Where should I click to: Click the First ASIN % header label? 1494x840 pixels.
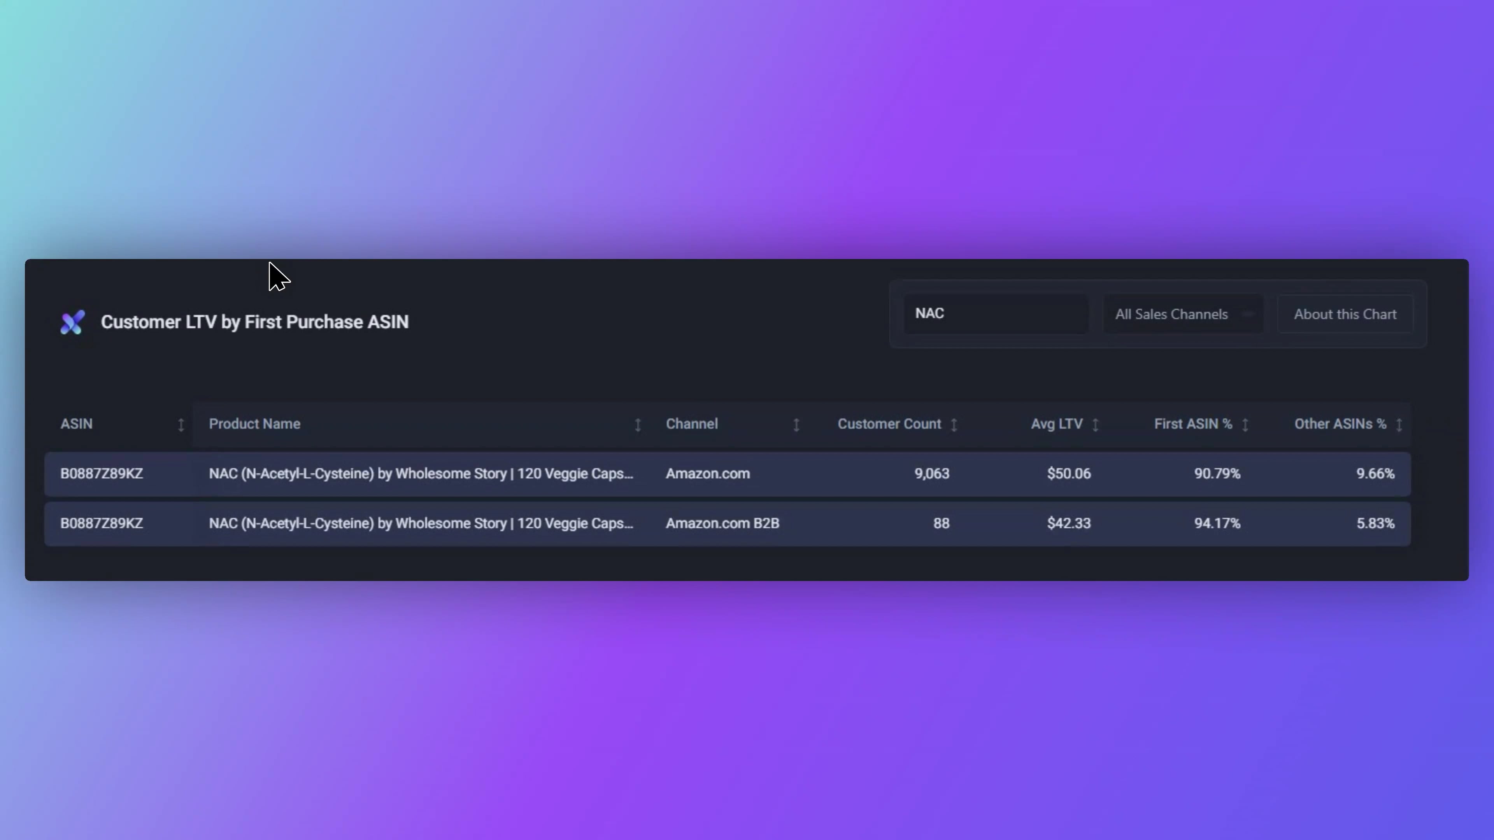[x=1193, y=424]
